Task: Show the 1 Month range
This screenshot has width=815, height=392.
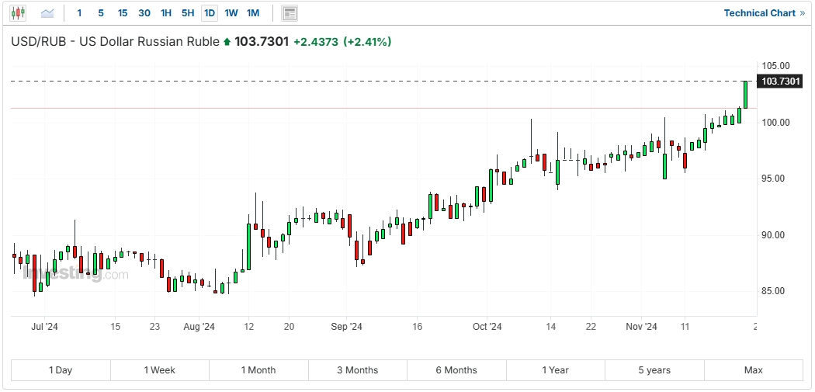Action: pyautogui.click(x=258, y=370)
